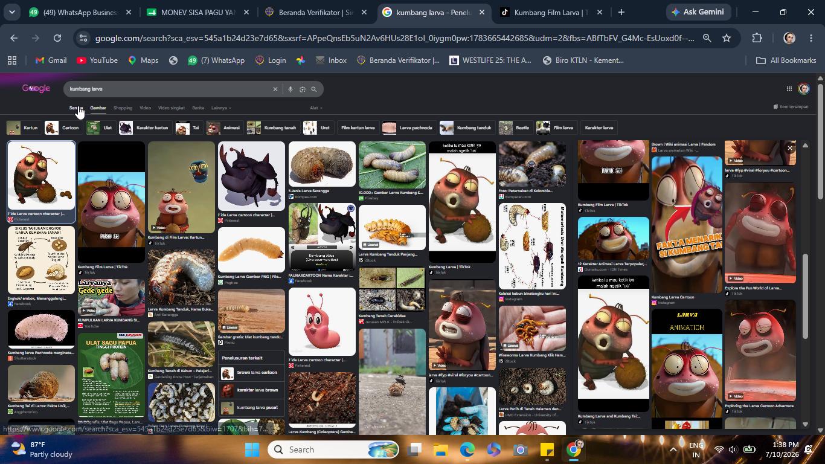Reload the current page
This screenshot has height=464, width=825.
point(57,38)
